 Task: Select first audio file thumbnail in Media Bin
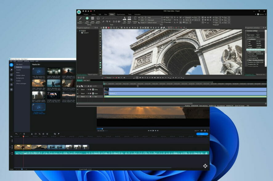point(39,71)
